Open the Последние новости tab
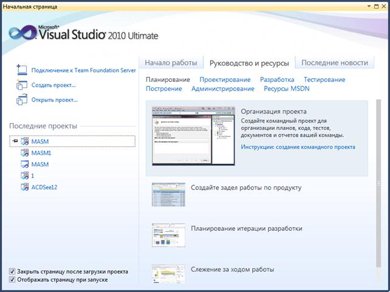 tap(335, 63)
